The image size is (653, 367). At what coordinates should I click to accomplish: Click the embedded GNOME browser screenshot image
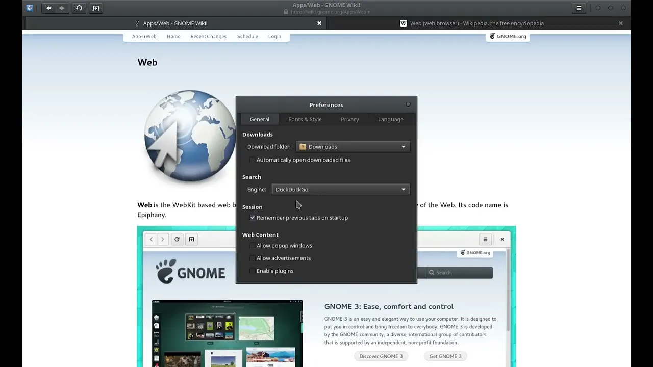tap(326, 297)
